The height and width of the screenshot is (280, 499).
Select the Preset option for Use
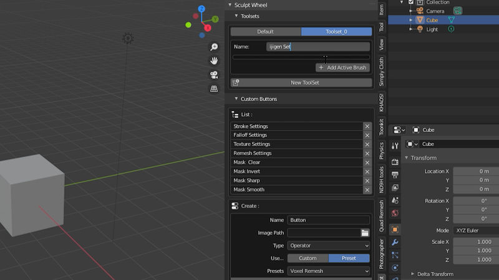[349, 258]
